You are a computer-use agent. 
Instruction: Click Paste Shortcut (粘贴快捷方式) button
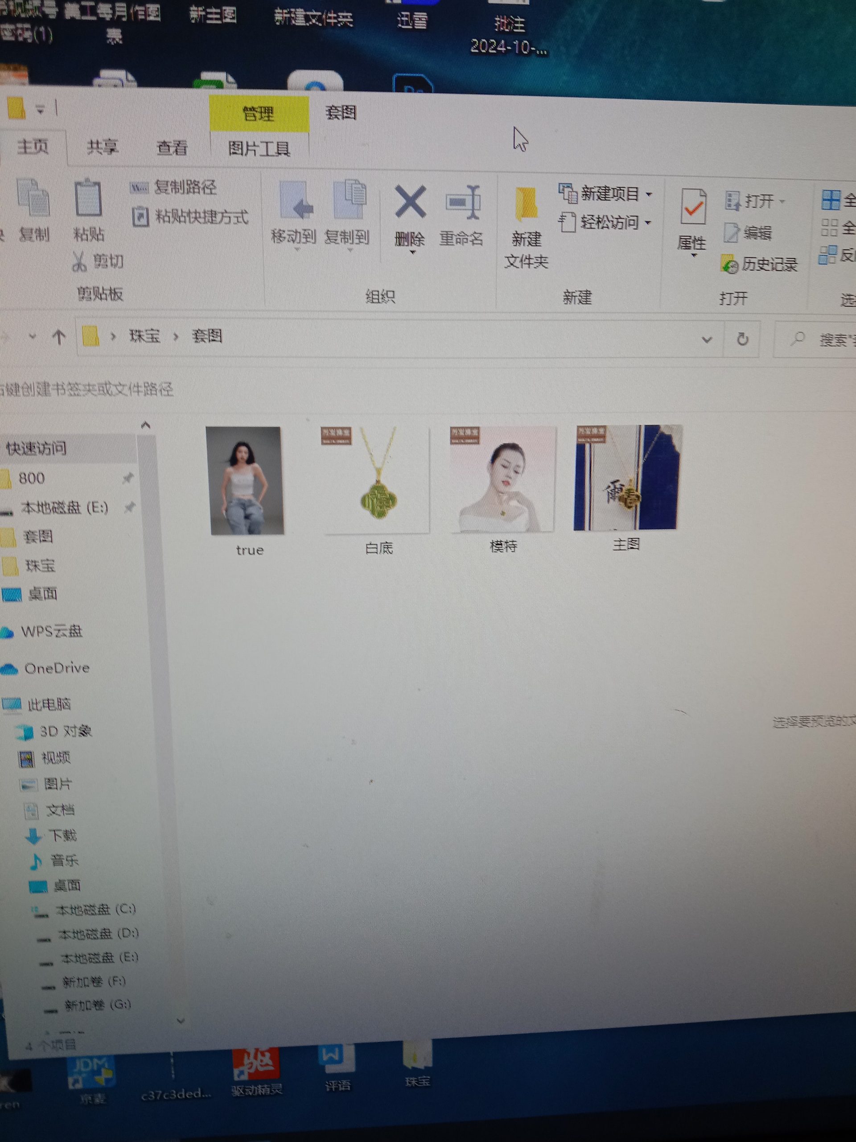[190, 217]
